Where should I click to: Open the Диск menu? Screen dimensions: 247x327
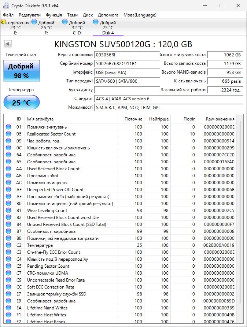point(88,15)
